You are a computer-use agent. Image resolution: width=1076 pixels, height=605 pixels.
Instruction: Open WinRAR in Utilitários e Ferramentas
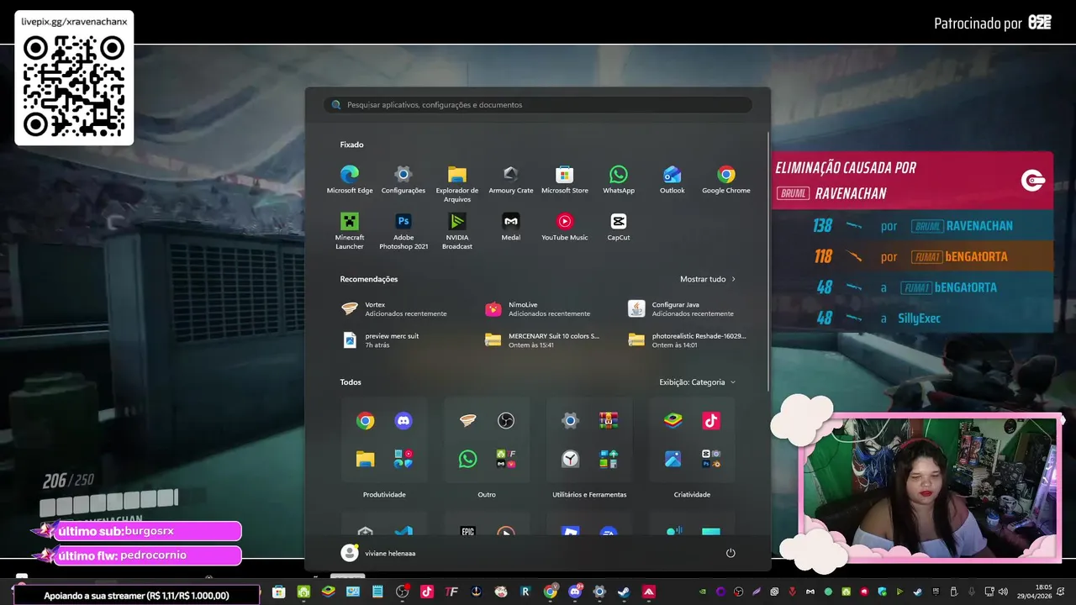[x=609, y=421]
